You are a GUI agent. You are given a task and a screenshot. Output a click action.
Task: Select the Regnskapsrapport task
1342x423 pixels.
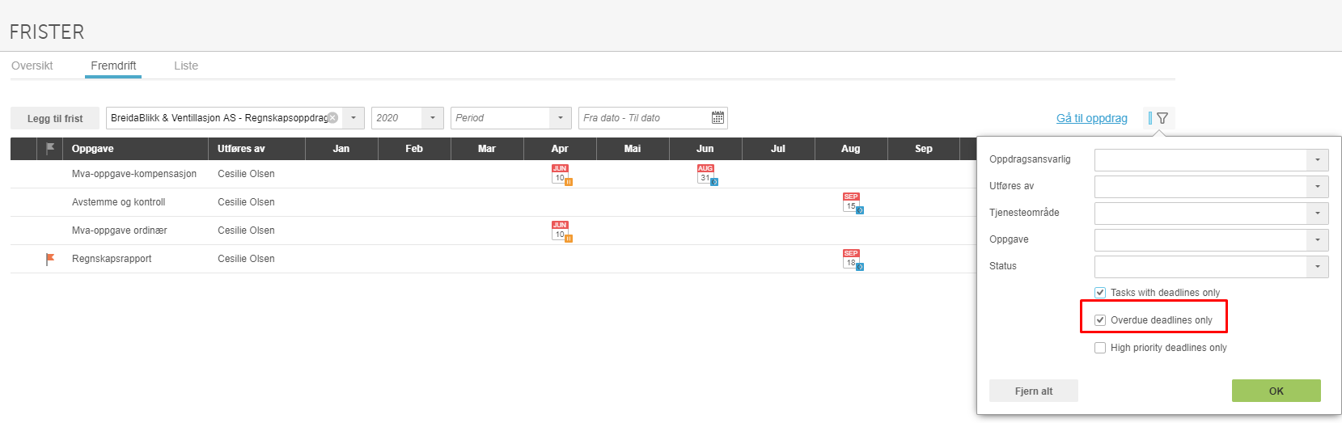(x=112, y=259)
